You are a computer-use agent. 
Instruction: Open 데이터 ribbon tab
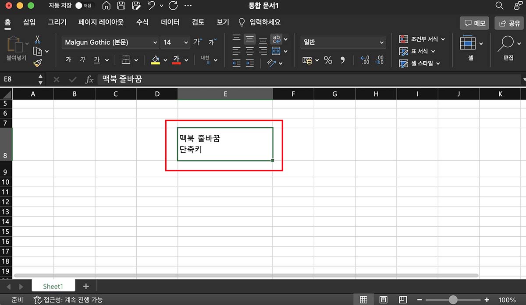[x=170, y=22]
